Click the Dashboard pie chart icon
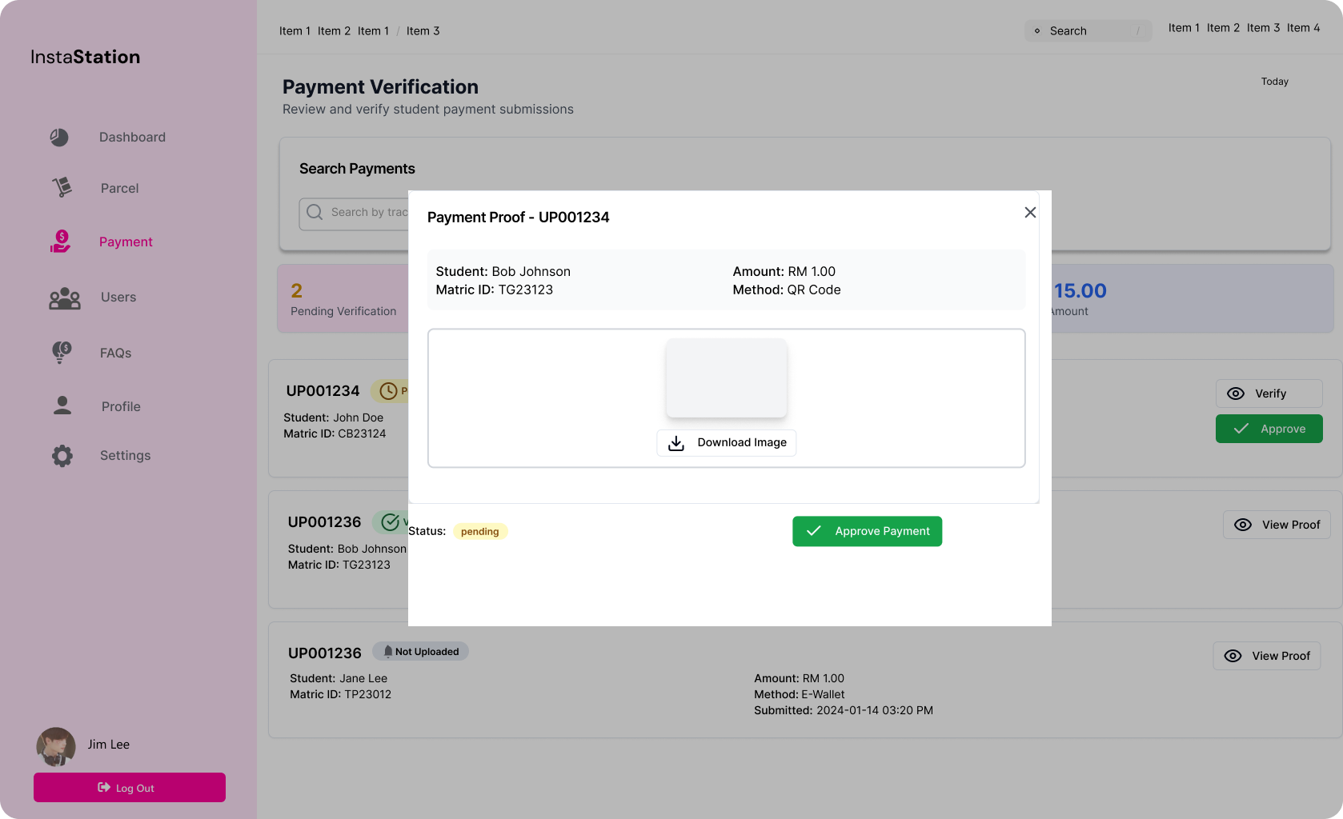 [x=59, y=138]
